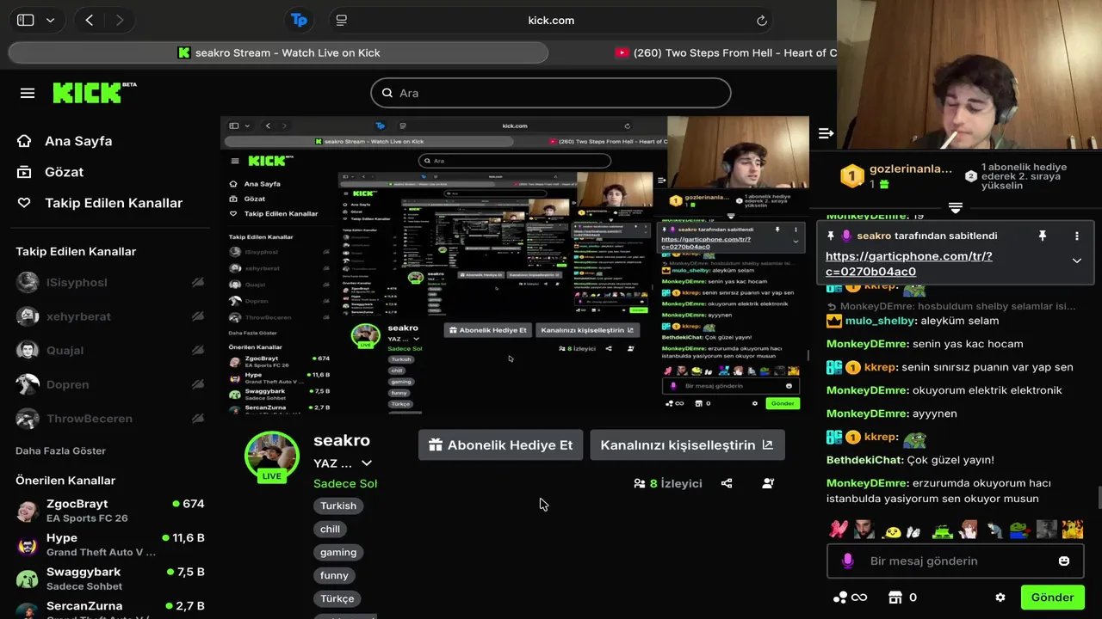This screenshot has height=619, width=1102.
Task: Click offline camera icon next to Quajal
Action: pos(197,351)
